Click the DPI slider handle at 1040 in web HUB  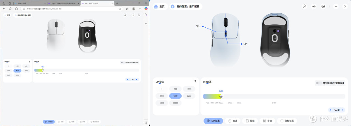point(43,70)
